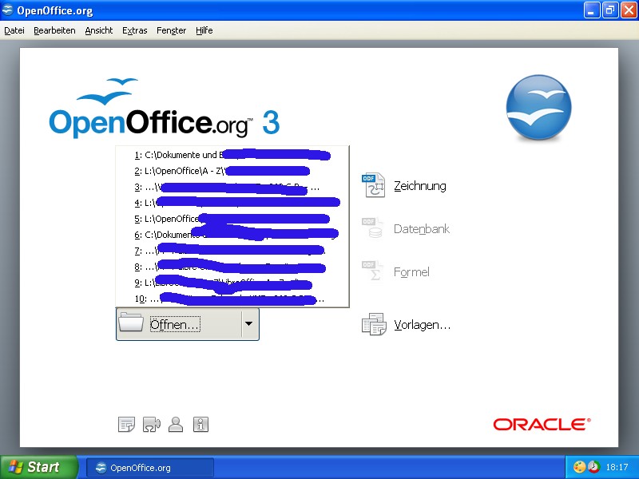Click the information icon at bottom
The image size is (639, 479).
click(x=200, y=425)
